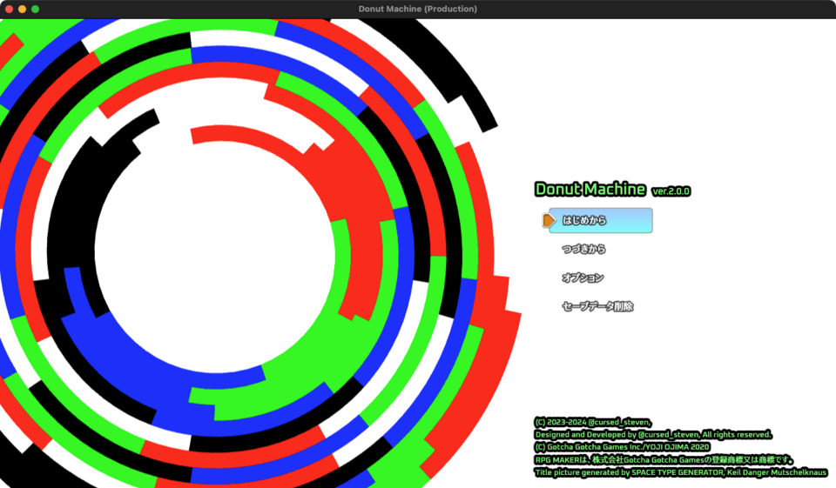Screen dimensions: 836x488
Task: Click the (C) 2023-2024 @cursed_steven copyright line
Action: [593, 422]
